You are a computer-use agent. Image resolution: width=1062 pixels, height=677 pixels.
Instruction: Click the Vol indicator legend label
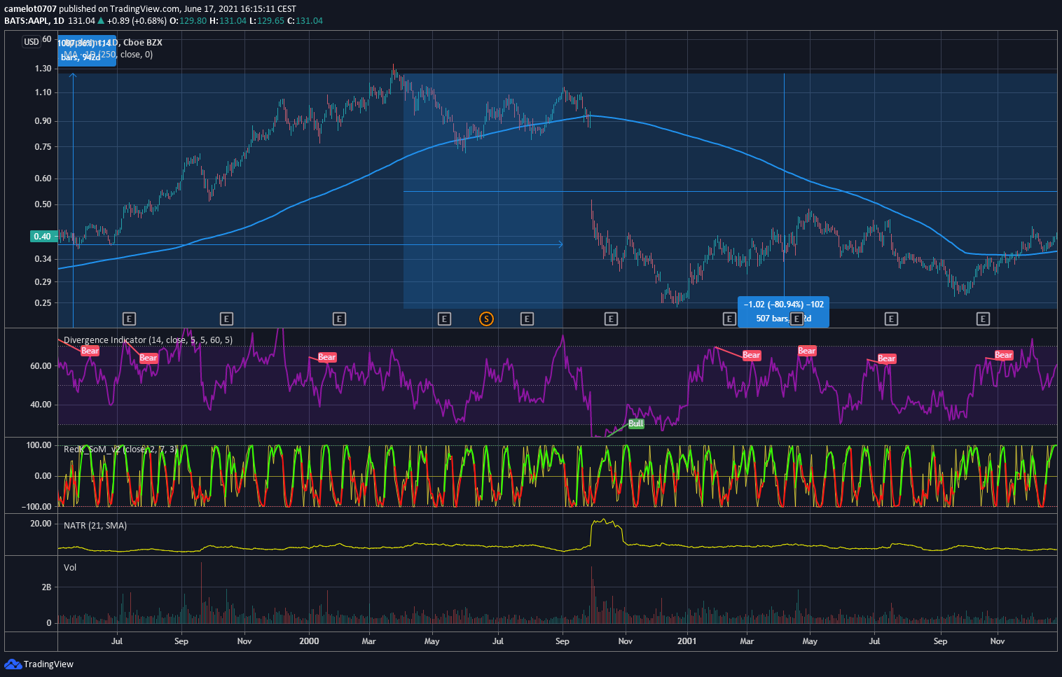click(x=70, y=568)
